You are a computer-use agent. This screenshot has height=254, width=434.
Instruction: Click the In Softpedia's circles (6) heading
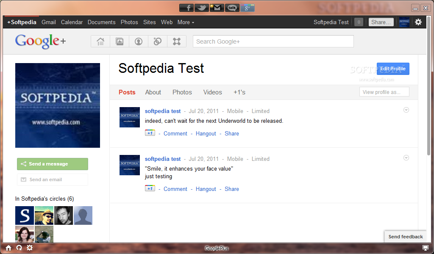[x=45, y=199]
